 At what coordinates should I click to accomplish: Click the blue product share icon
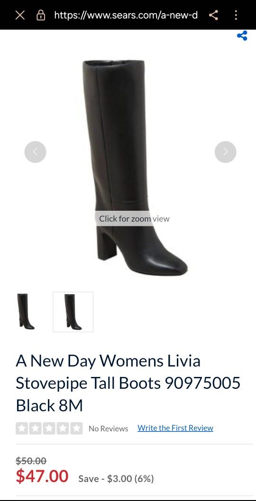pyautogui.click(x=242, y=36)
